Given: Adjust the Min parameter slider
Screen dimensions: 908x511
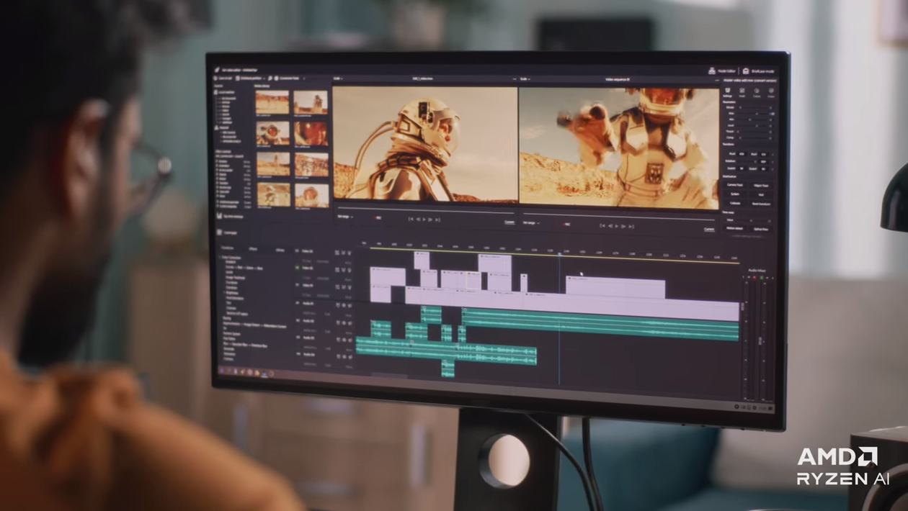Looking at the screenshot, I should coord(754,119).
